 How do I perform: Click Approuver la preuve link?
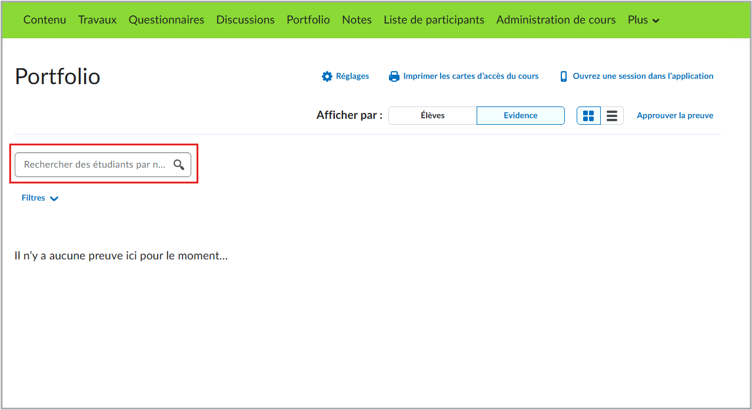tap(675, 116)
